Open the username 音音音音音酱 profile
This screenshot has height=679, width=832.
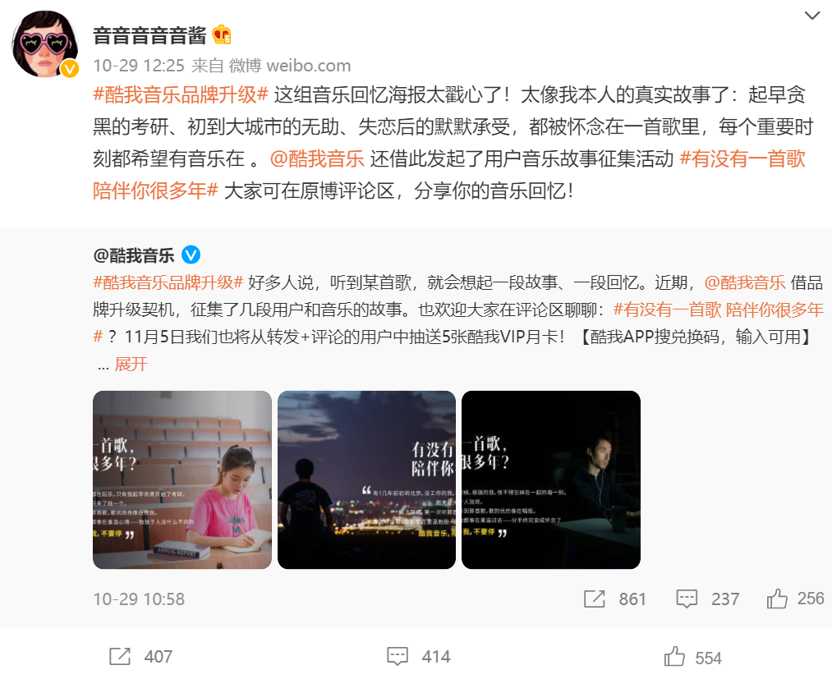click(x=149, y=35)
